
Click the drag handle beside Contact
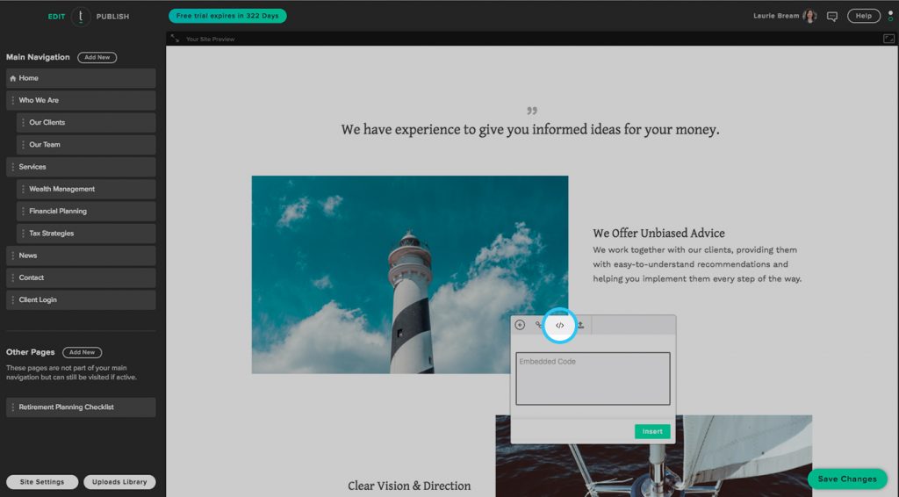pyautogui.click(x=12, y=277)
